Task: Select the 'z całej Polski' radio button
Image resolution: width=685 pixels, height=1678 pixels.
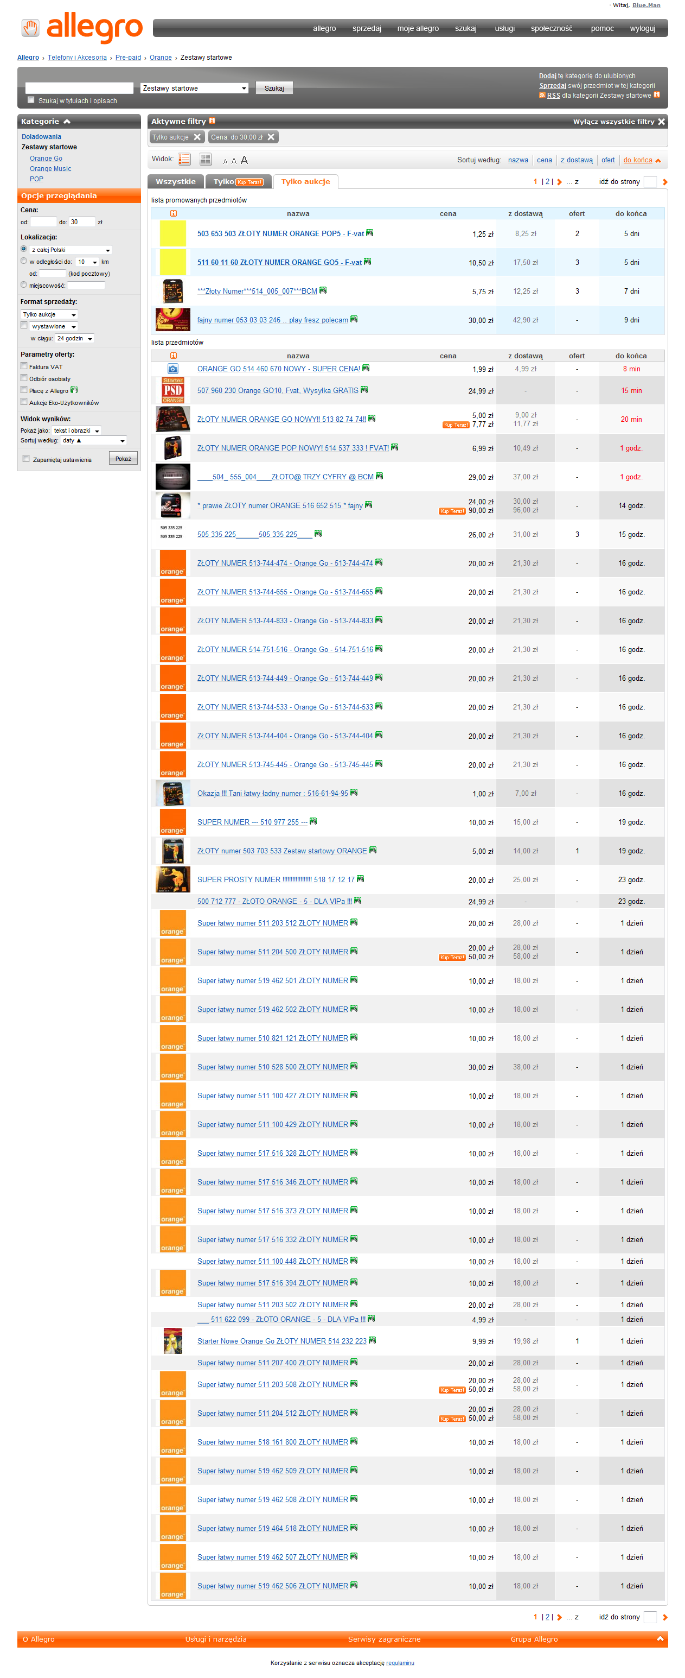Action: pyautogui.click(x=24, y=249)
